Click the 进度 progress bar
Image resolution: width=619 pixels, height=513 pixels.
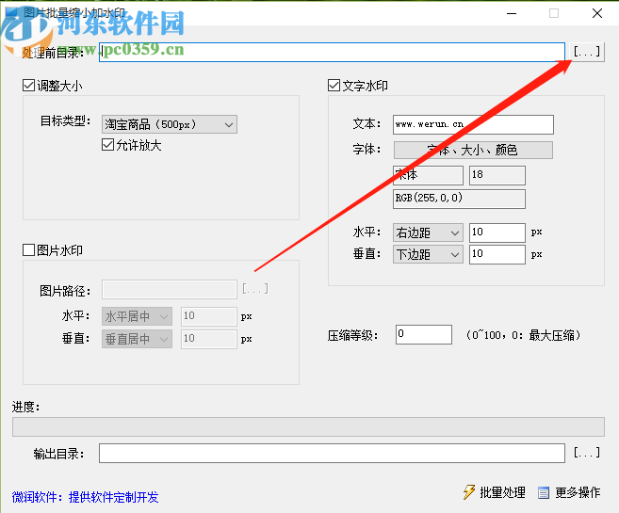(308, 426)
